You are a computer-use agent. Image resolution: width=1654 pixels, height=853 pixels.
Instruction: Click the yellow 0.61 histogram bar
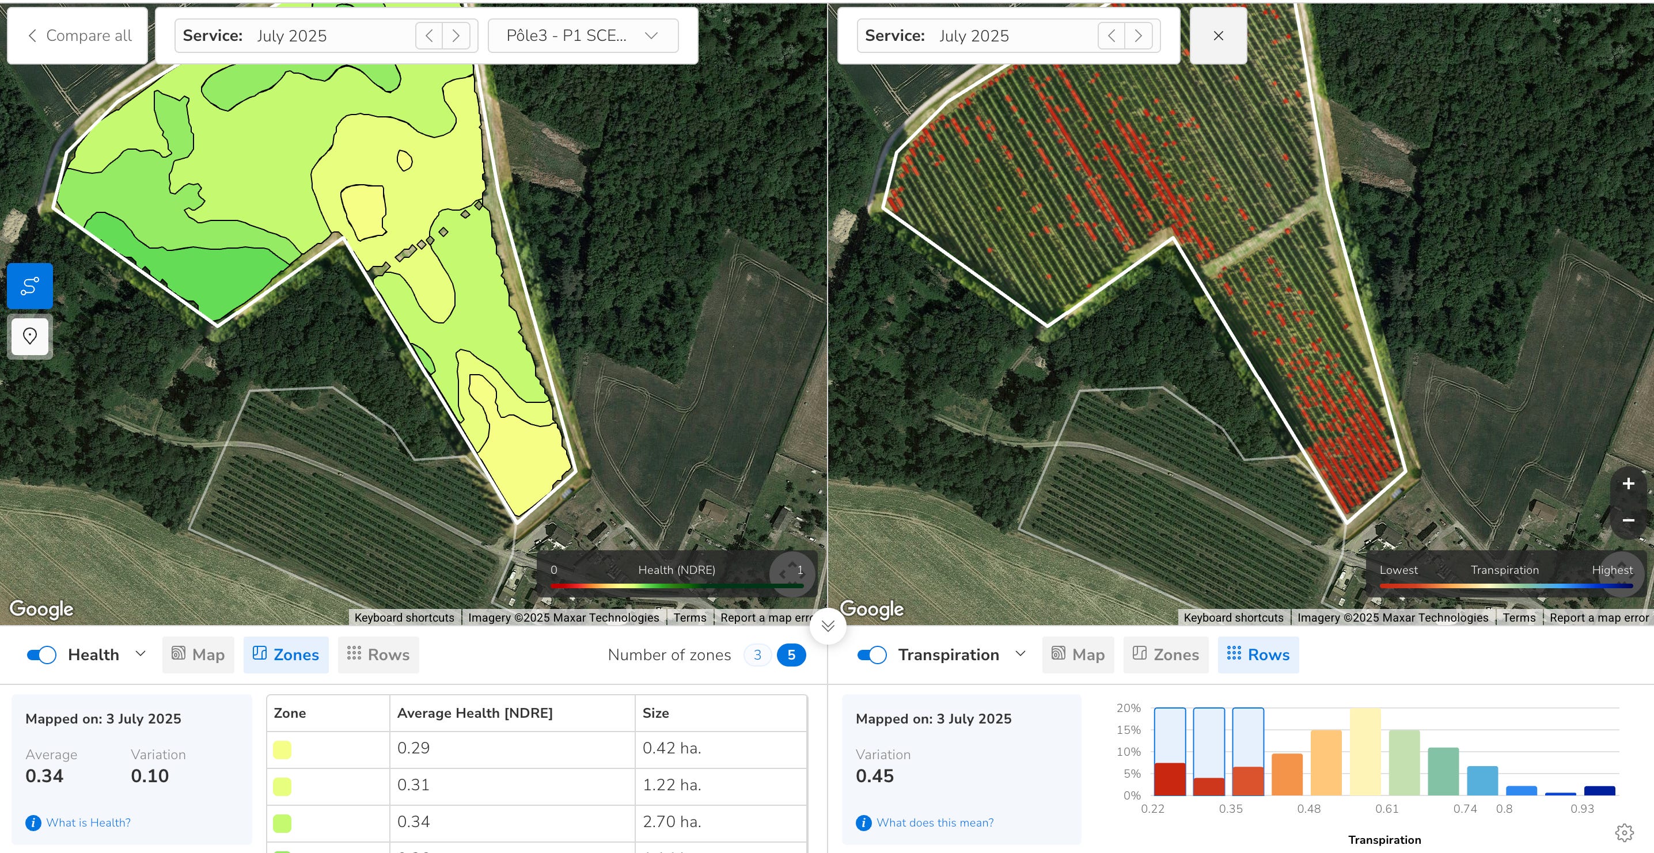click(1365, 751)
